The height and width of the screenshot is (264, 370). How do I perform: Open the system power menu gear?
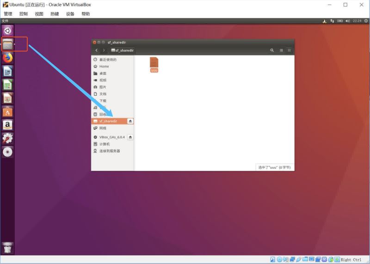[x=366, y=21]
